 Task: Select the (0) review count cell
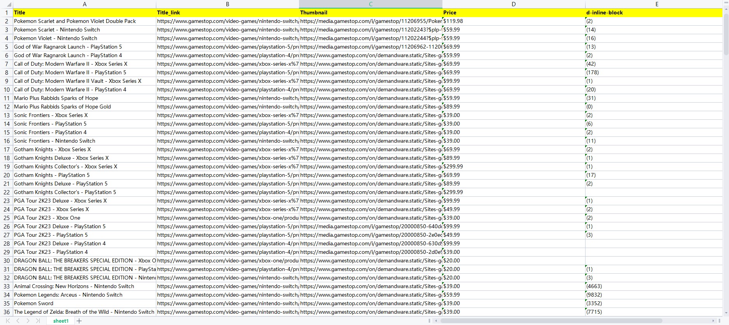point(654,107)
